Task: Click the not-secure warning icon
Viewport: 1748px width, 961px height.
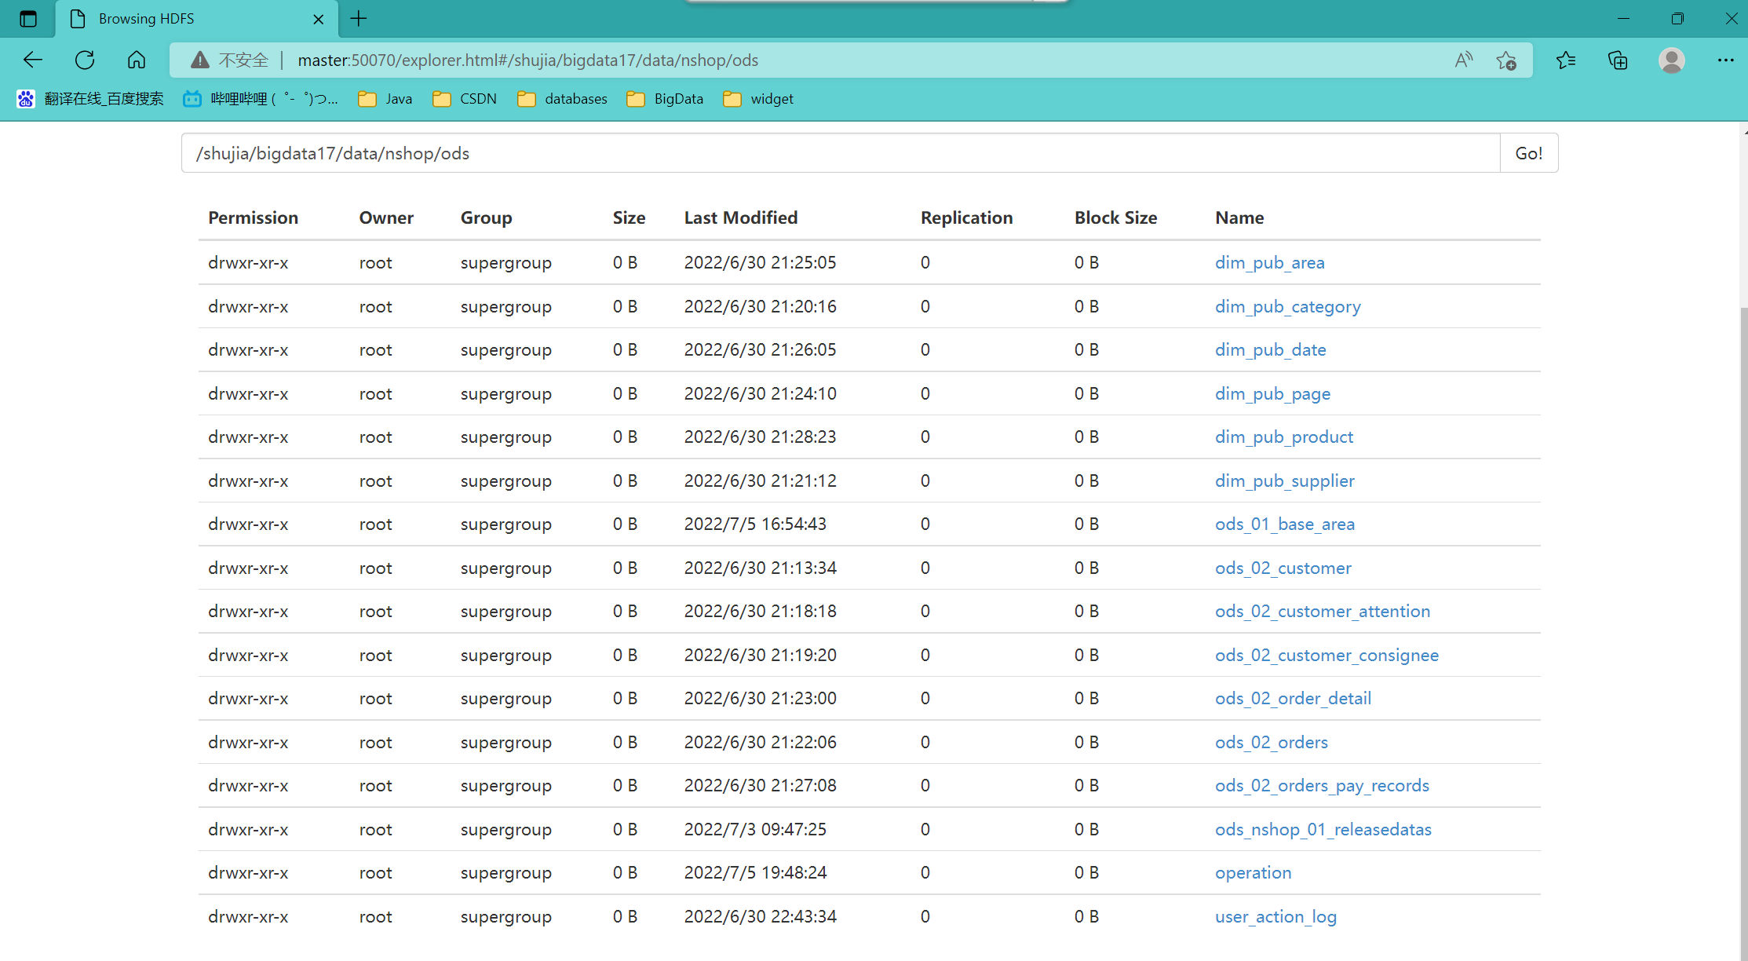Action: click(200, 60)
